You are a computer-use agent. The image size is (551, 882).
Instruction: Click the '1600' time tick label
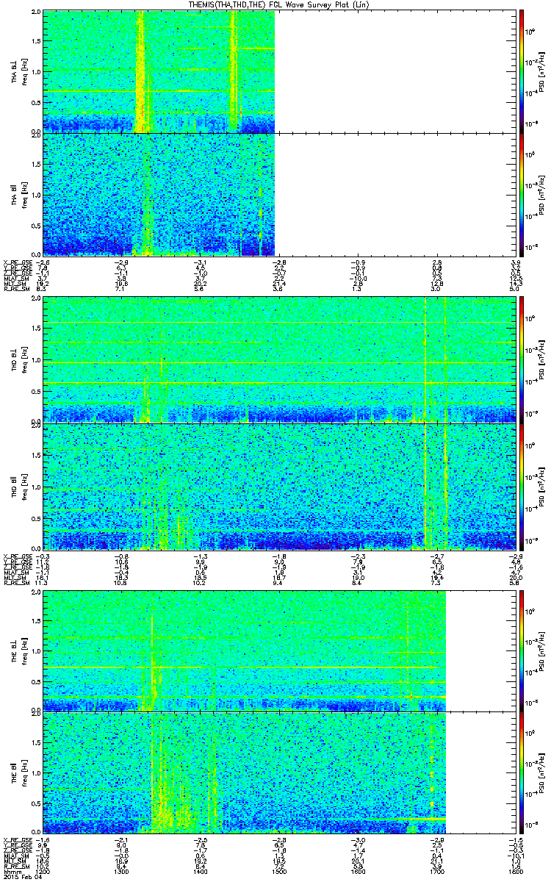coord(359,872)
